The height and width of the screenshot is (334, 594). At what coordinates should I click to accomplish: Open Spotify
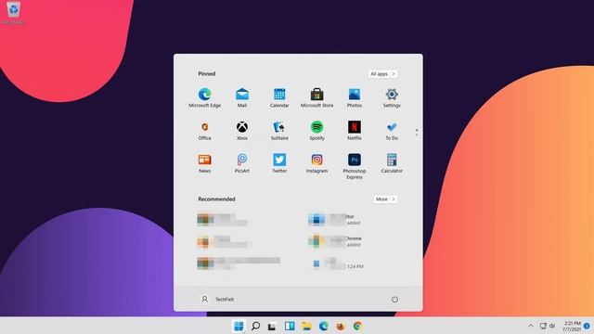coord(317,131)
